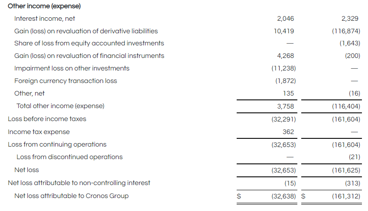This screenshot has height=211, width=368.
Task: Click the 2,046 interest income value
Action: (285, 19)
